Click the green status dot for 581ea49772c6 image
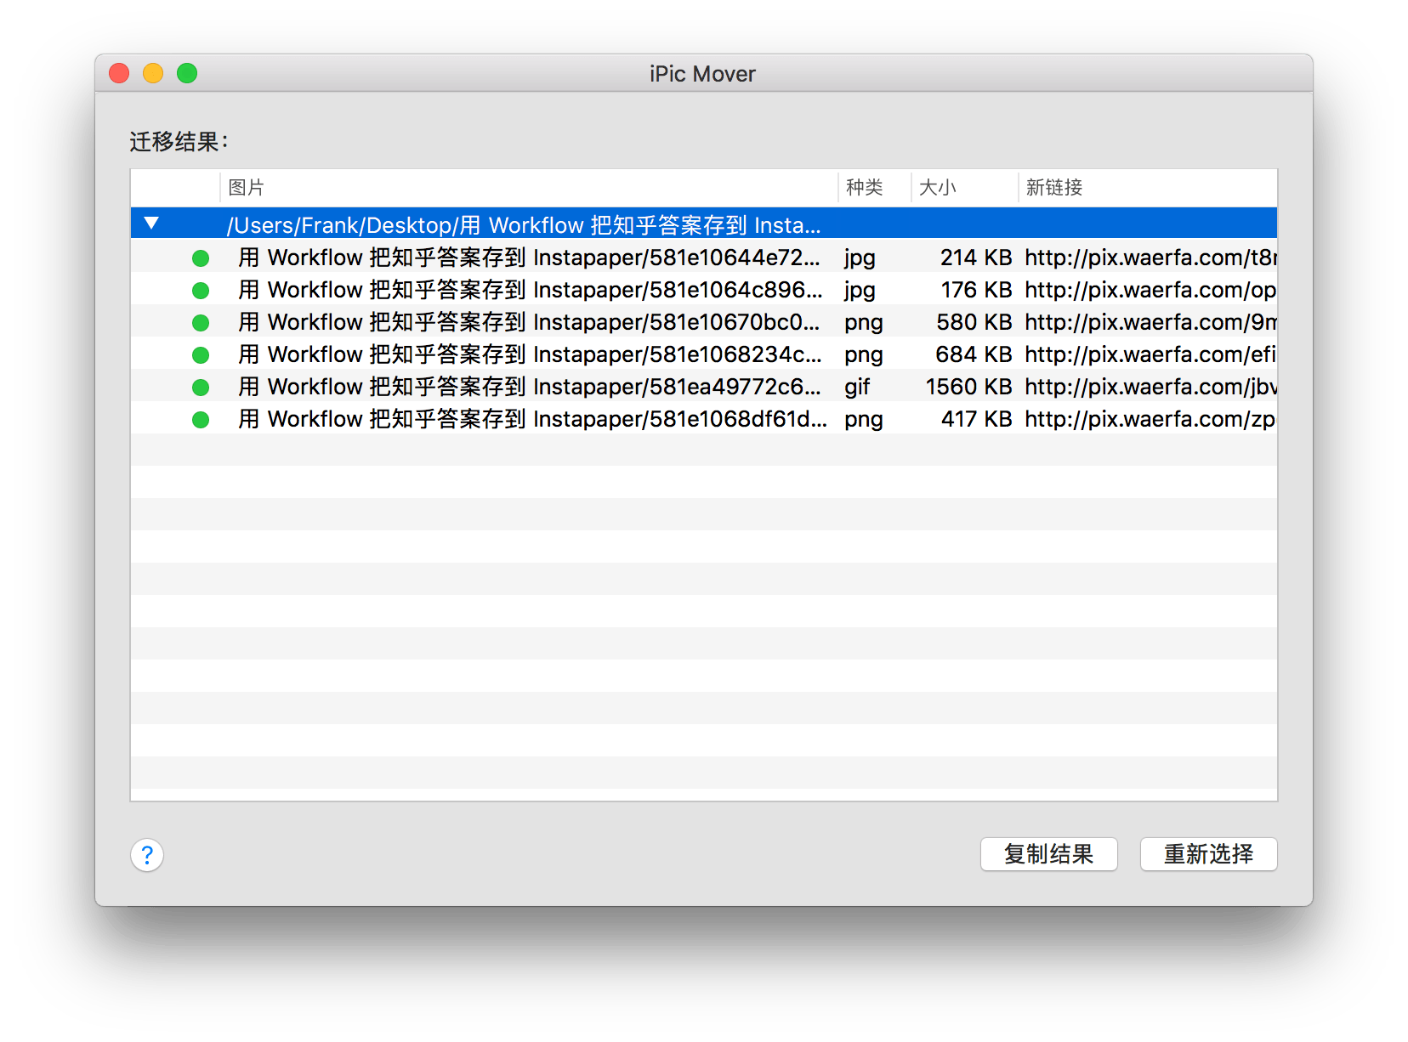 click(201, 387)
